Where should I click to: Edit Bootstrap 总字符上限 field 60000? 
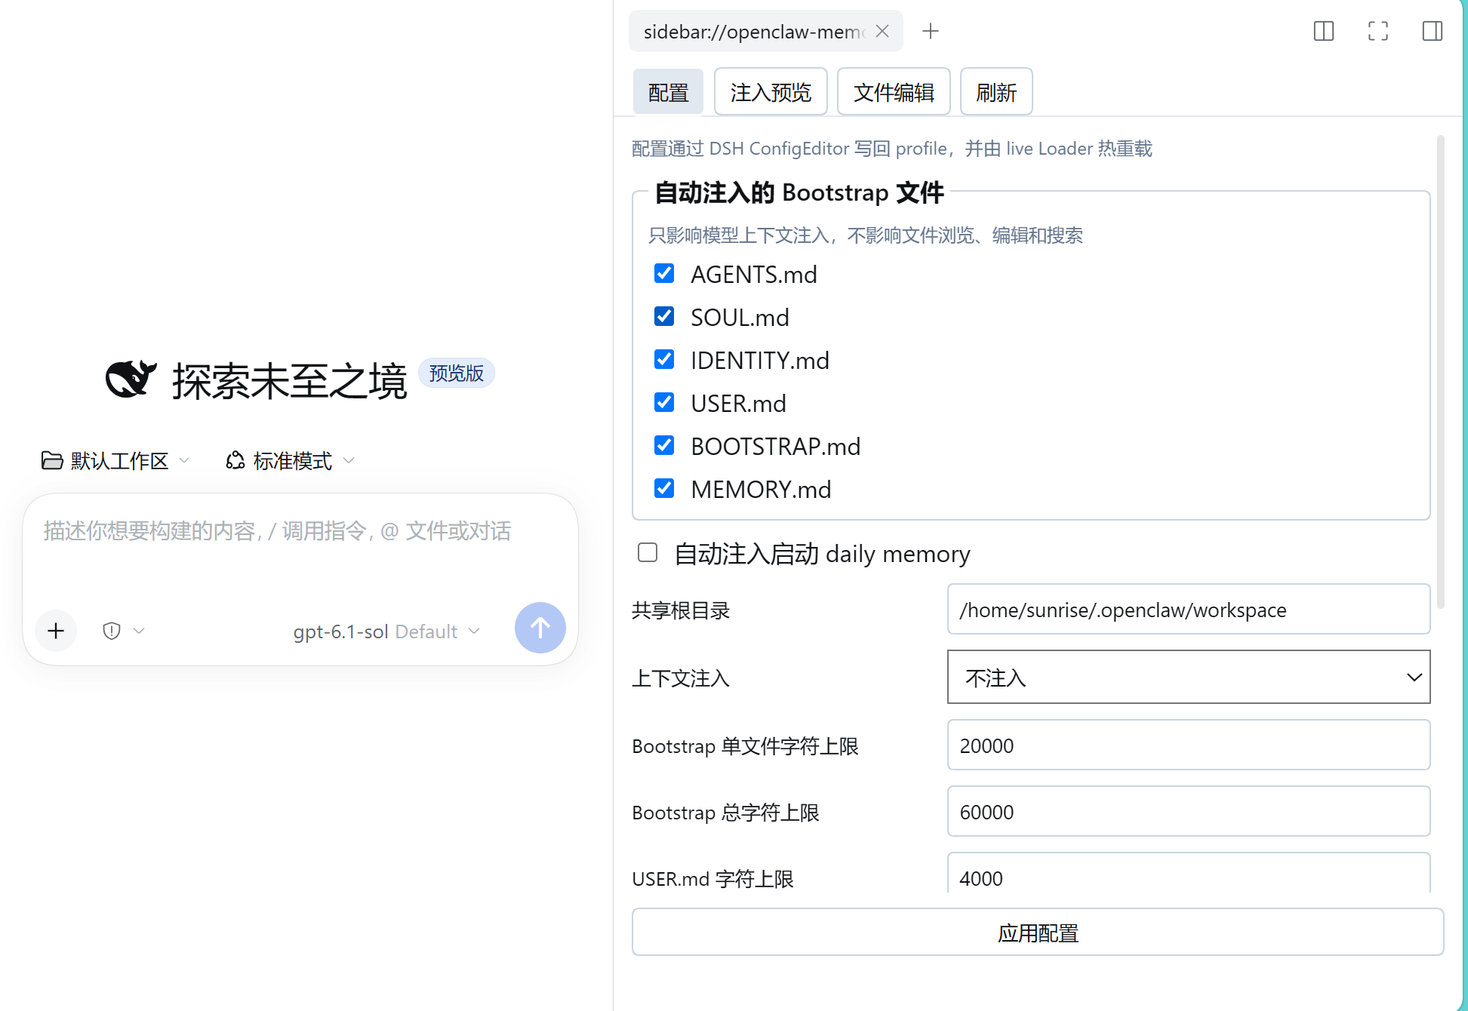click(1189, 812)
